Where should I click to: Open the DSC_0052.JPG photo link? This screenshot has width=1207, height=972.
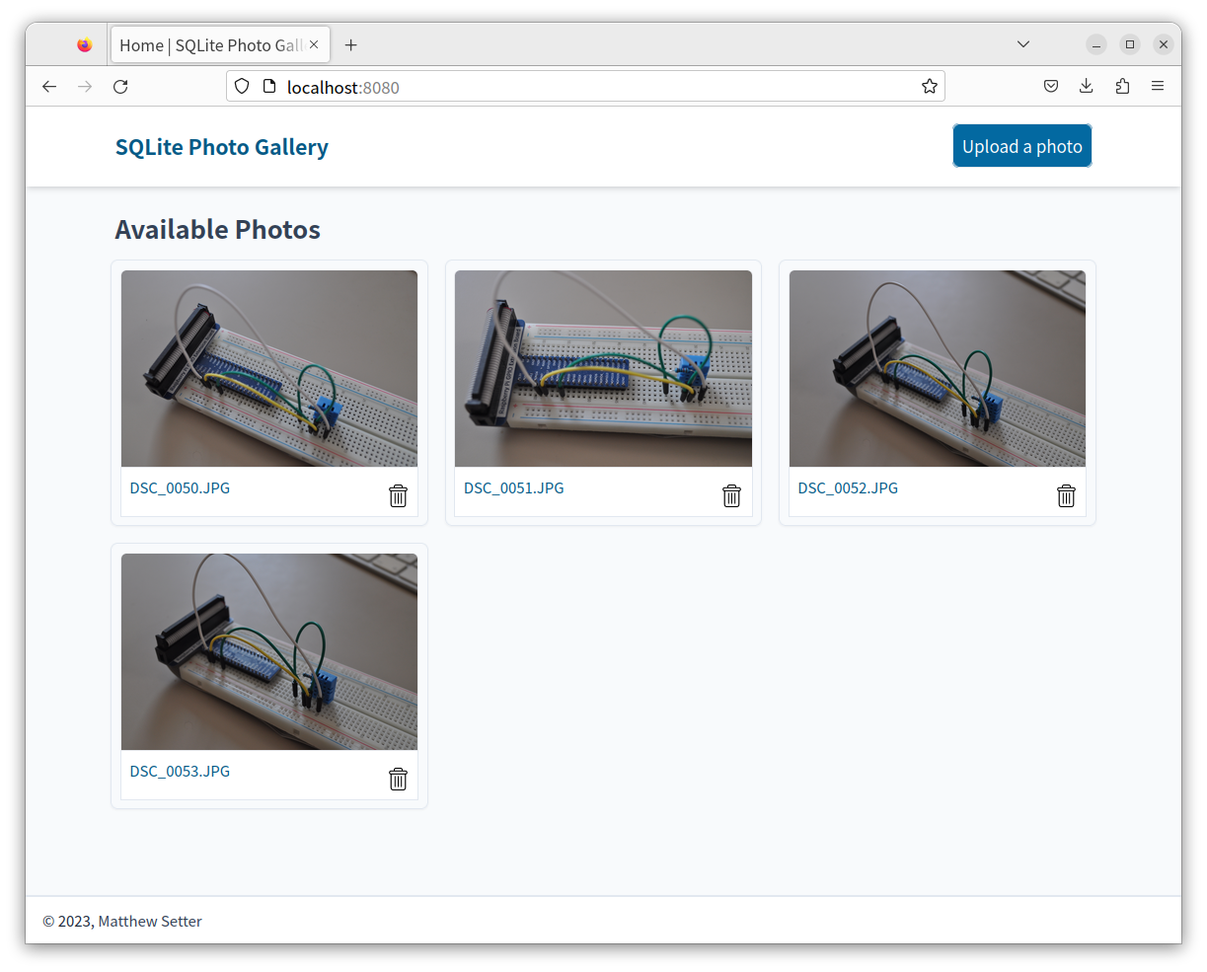pos(847,487)
